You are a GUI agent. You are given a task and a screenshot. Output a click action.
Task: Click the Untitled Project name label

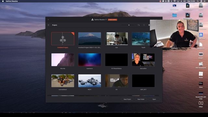(63, 47)
